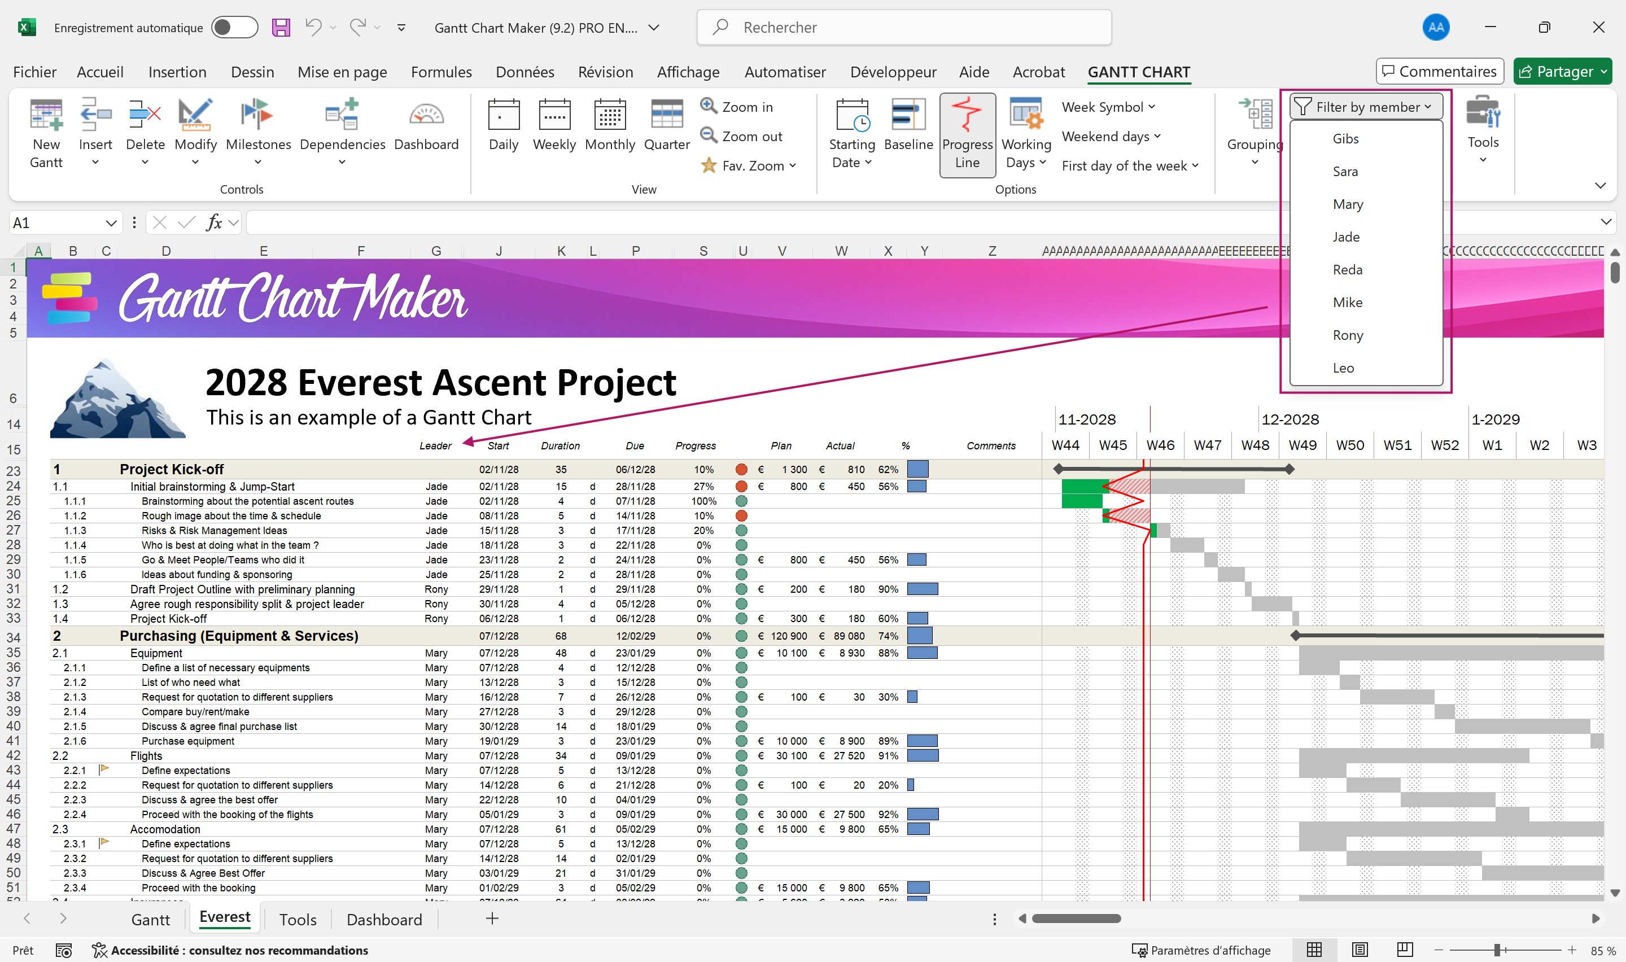Open the Formules ribbon tab

click(441, 72)
